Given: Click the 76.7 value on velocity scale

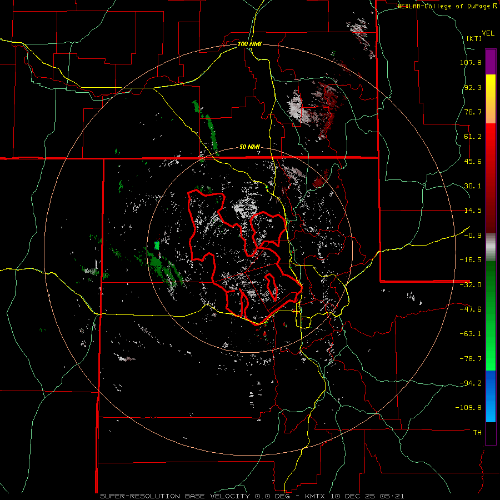Looking at the screenshot, I should 473,112.
